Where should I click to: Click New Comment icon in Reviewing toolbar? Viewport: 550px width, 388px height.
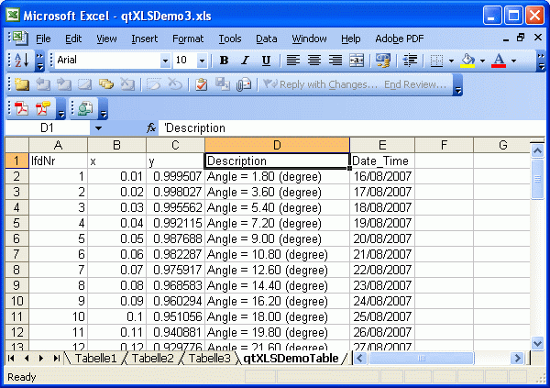pyautogui.click(x=22, y=84)
